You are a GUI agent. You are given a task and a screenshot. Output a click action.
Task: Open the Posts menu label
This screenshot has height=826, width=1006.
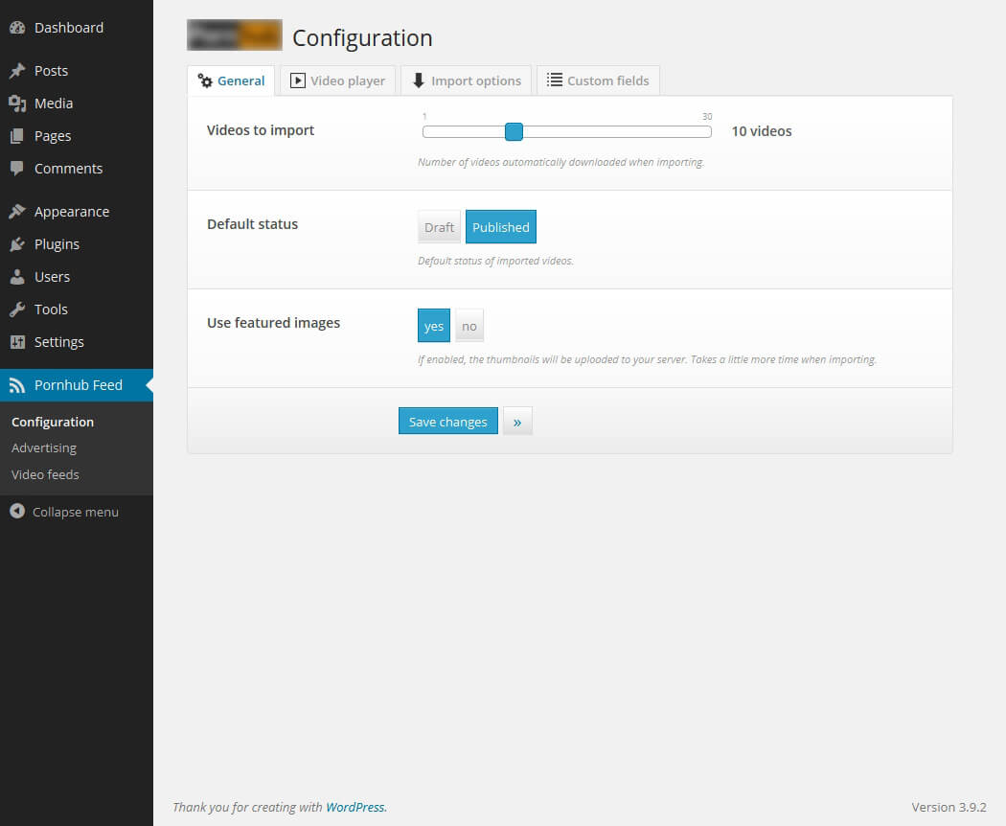click(52, 71)
